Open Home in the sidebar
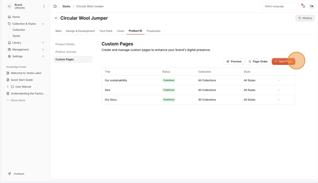The height and width of the screenshot is (183, 318). [16, 17]
